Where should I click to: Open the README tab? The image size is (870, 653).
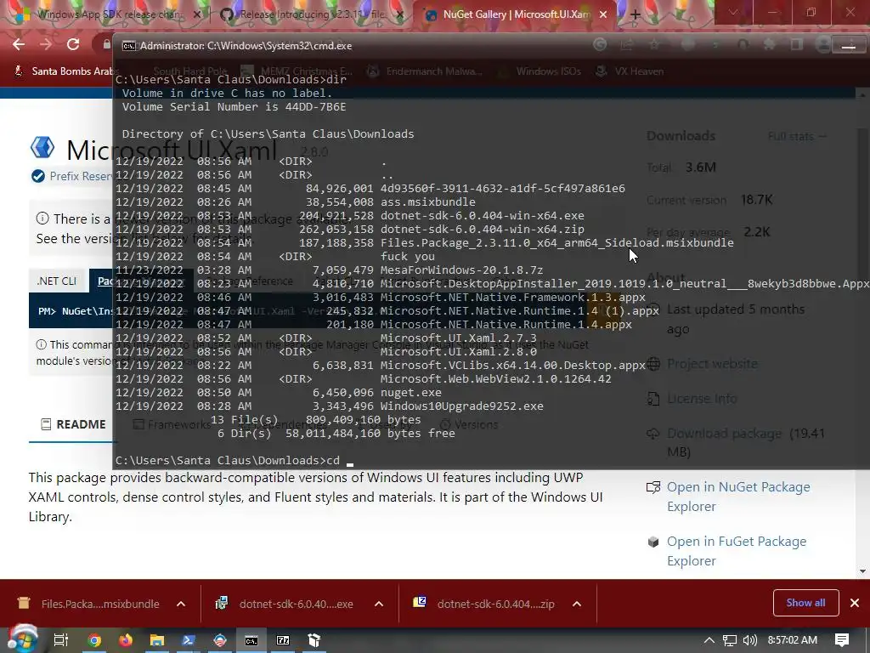pyautogui.click(x=73, y=424)
